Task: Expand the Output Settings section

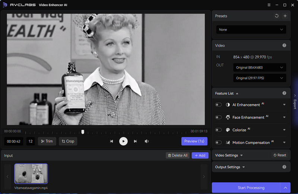Action: pos(244,167)
